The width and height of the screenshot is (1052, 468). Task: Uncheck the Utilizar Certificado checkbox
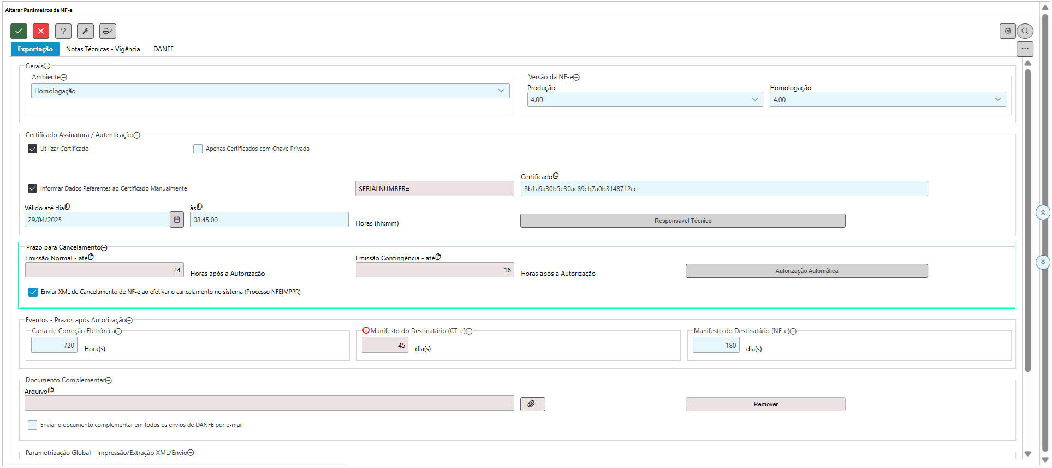click(x=33, y=149)
